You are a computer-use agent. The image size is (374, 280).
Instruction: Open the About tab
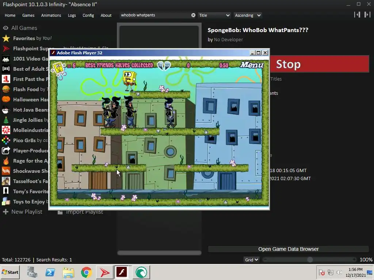[106, 15]
